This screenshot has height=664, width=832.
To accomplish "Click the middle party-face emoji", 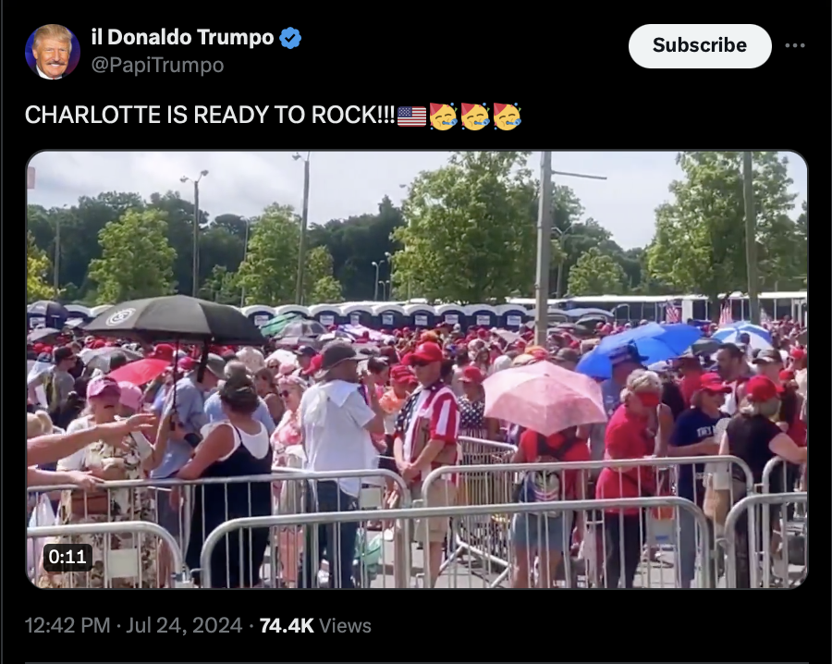I will [475, 117].
